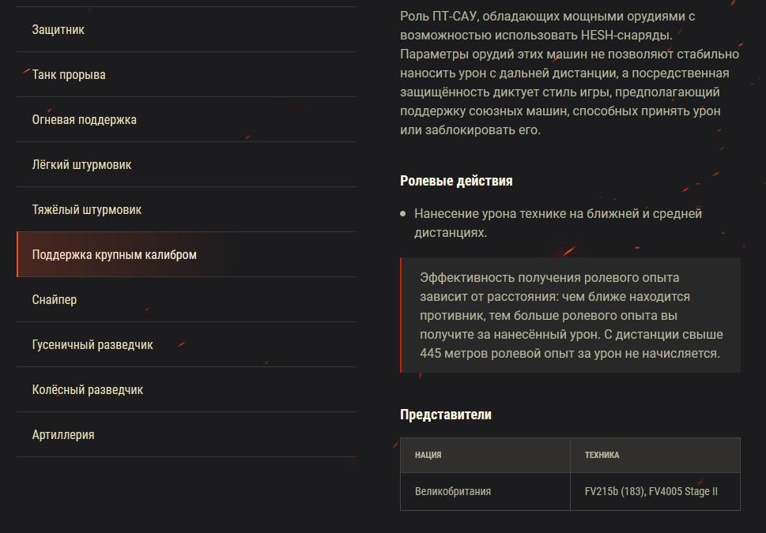The width and height of the screenshot is (766, 533).
Task: Open Гусеничный разведчик in the sidebar
Action: point(92,345)
